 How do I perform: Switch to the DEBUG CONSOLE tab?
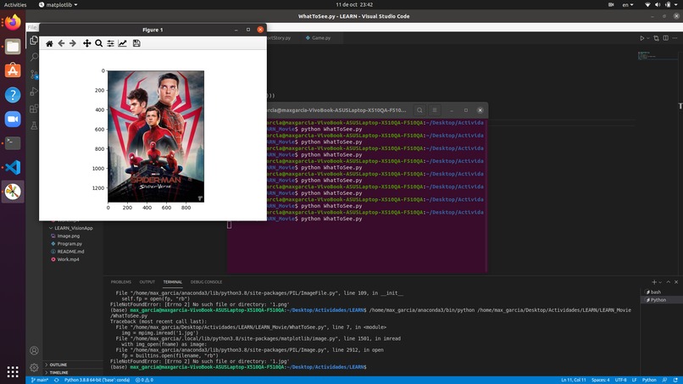click(x=206, y=282)
